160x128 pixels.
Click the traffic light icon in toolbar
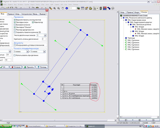[101, 8]
